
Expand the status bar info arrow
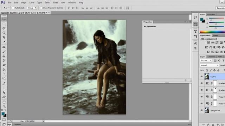click(x=43, y=121)
